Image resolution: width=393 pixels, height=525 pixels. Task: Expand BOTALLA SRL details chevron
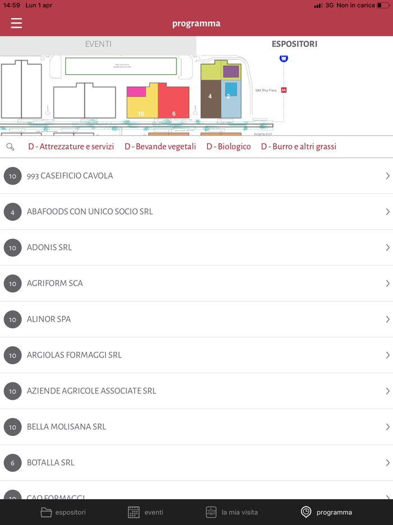[387, 463]
